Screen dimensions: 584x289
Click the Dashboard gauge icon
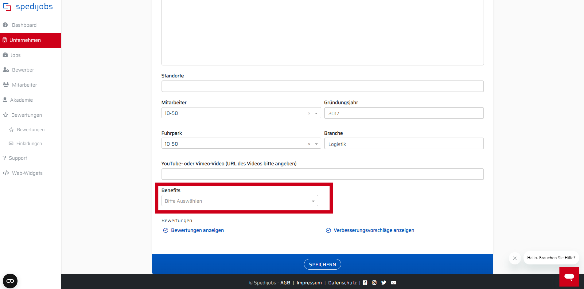click(x=5, y=25)
